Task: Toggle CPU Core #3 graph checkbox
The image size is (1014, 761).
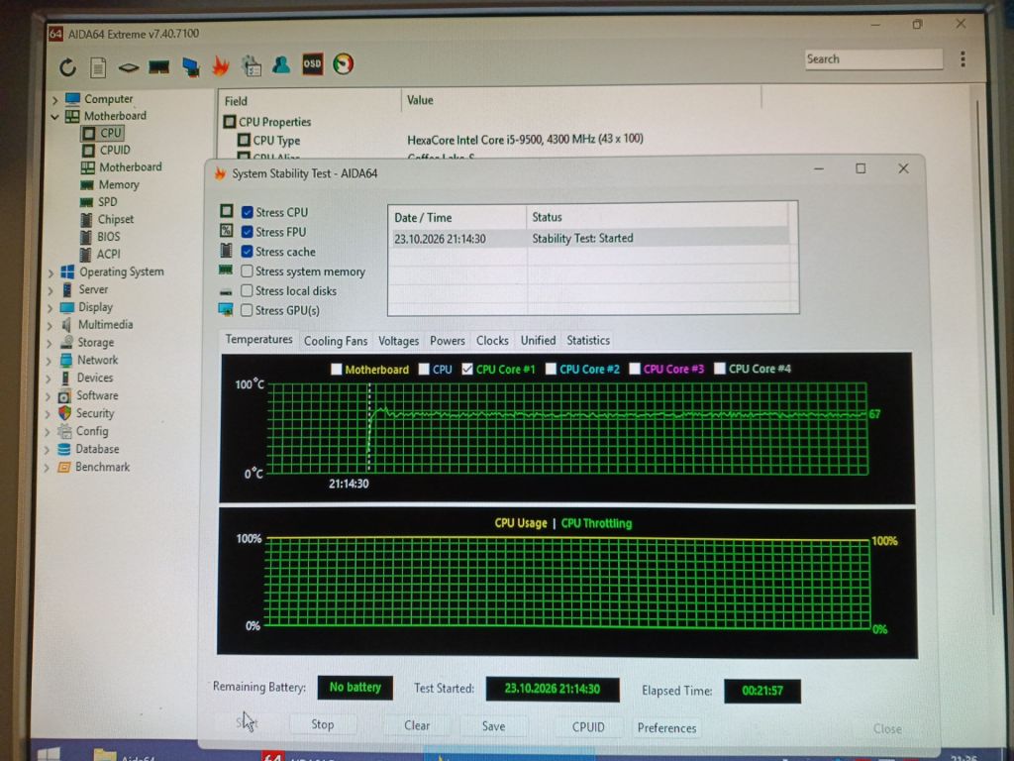Action: point(635,369)
